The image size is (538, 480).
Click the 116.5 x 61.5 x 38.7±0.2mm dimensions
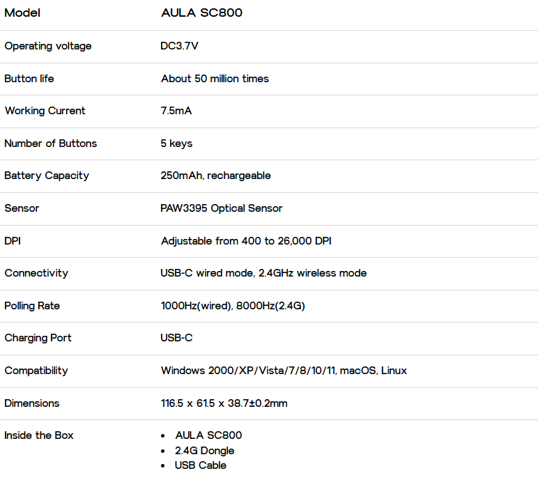224,403
